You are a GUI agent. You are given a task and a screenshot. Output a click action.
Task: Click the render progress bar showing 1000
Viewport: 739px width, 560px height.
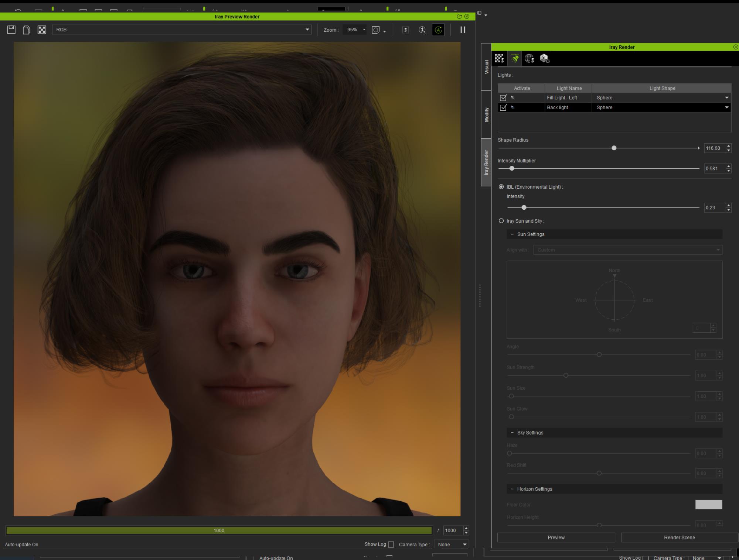pos(219,530)
